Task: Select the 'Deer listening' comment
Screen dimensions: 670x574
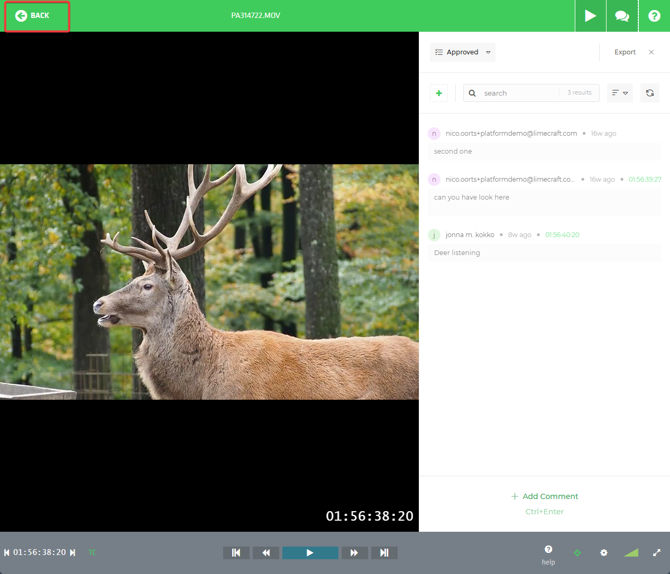Action: point(545,253)
